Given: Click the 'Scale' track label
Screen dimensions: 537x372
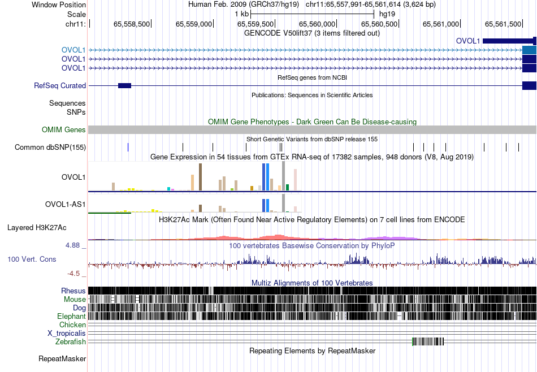Looking at the screenshot, I should pos(76,14).
